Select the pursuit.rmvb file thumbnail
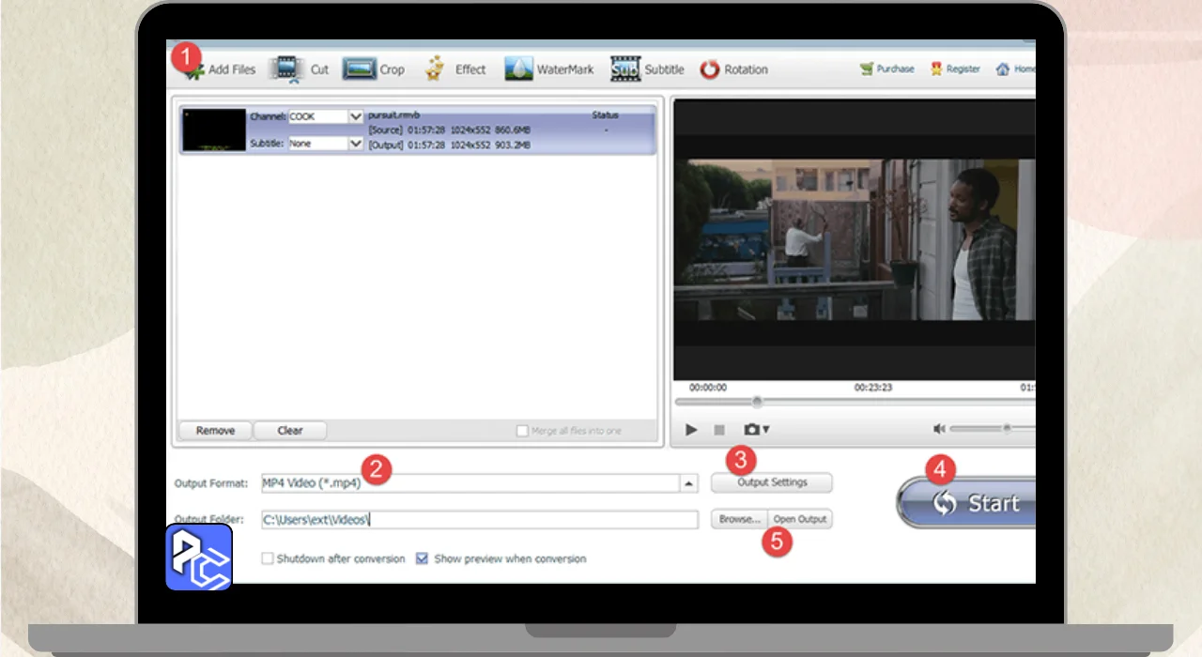The width and height of the screenshot is (1202, 657). (214, 130)
